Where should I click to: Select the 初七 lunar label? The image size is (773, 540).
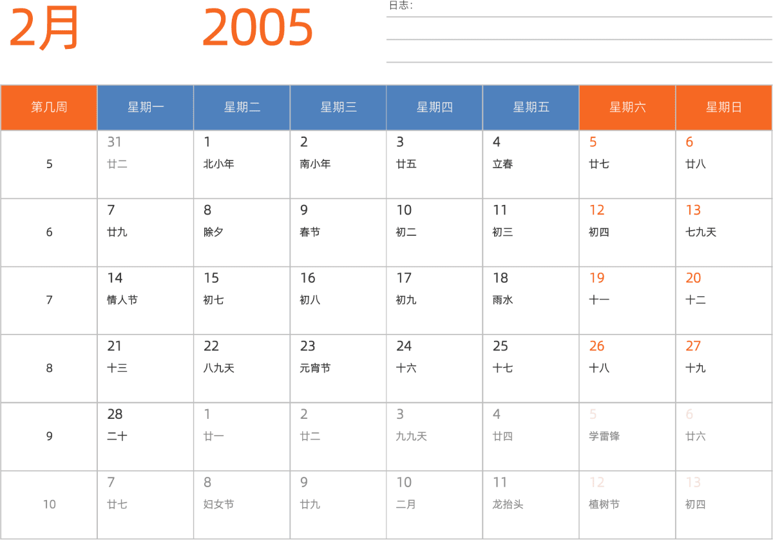[x=214, y=300]
